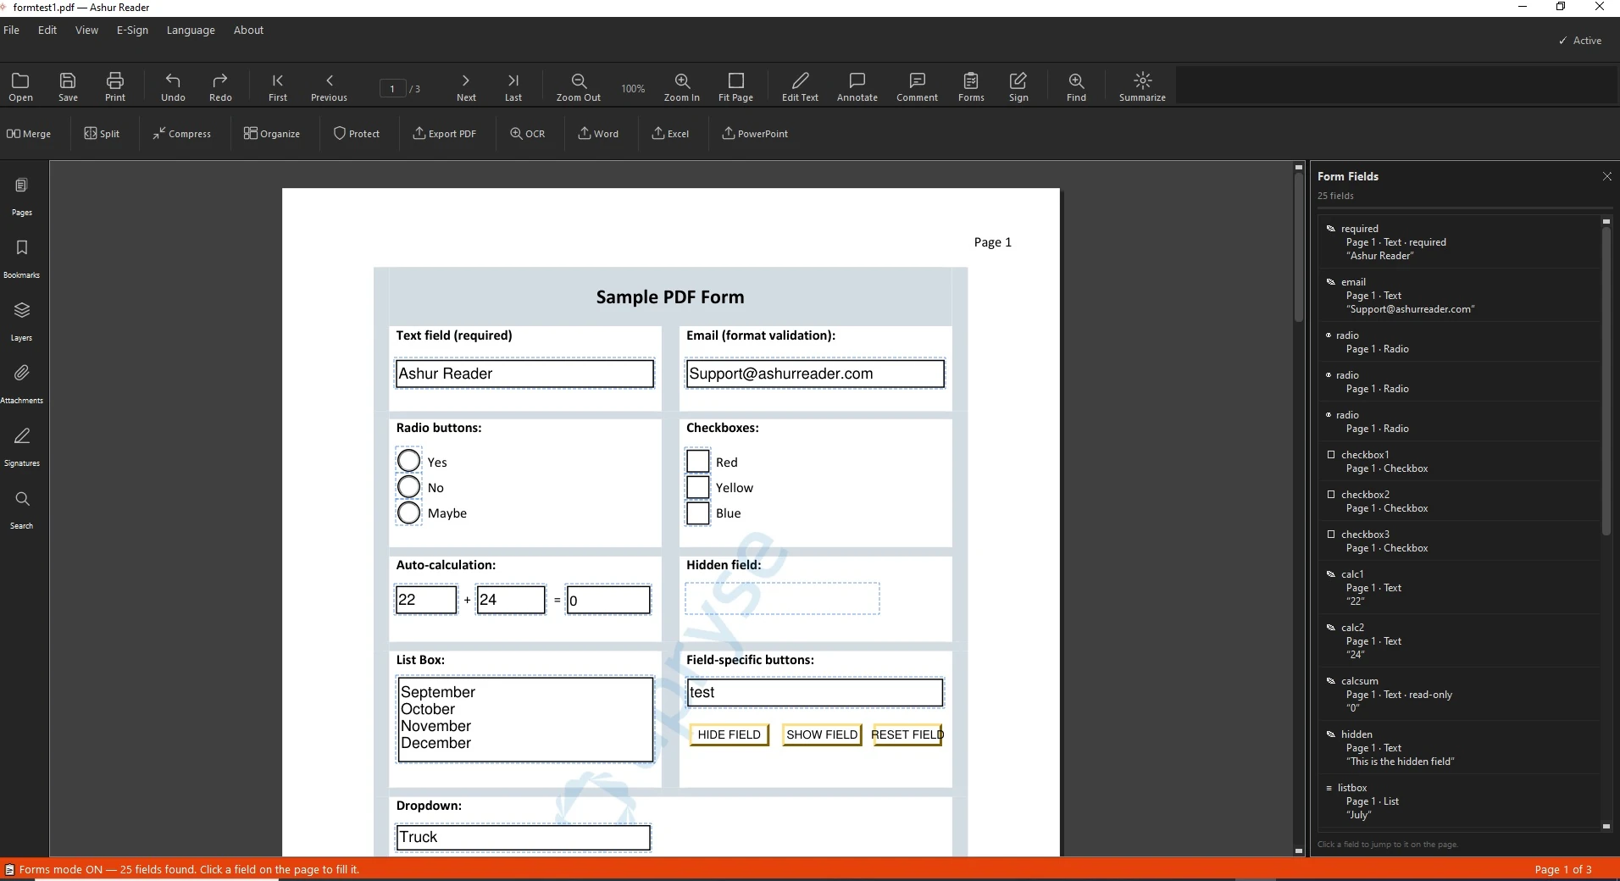Image resolution: width=1620 pixels, height=881 pixels.
Task: Open the Search sidebar panel
Action: tap(22, 510)
